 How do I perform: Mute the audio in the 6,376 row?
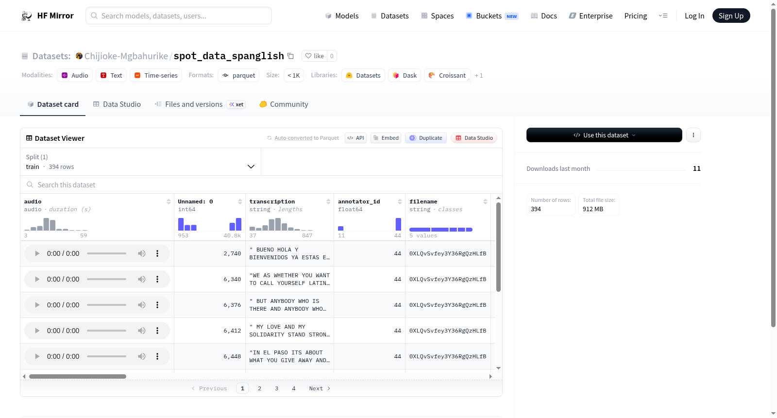click(x=142, y=305)
